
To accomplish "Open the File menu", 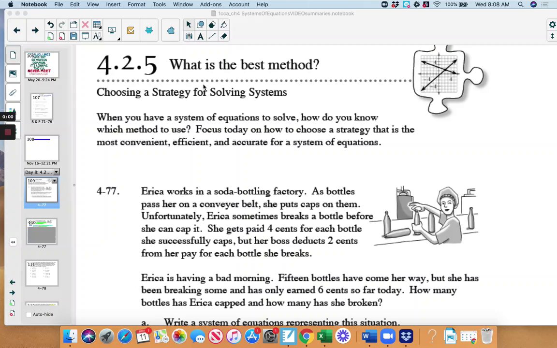I will click(59, 4).
